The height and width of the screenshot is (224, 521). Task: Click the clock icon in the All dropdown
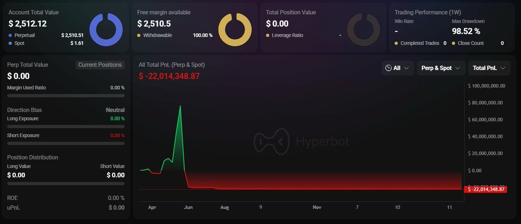(389, 68)
